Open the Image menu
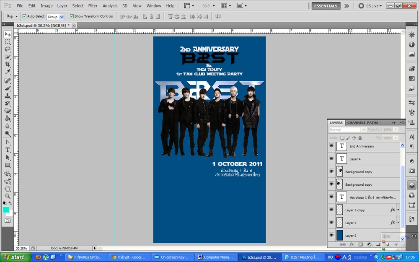This screenshot has height=262, width=419. tap(47, 5)
